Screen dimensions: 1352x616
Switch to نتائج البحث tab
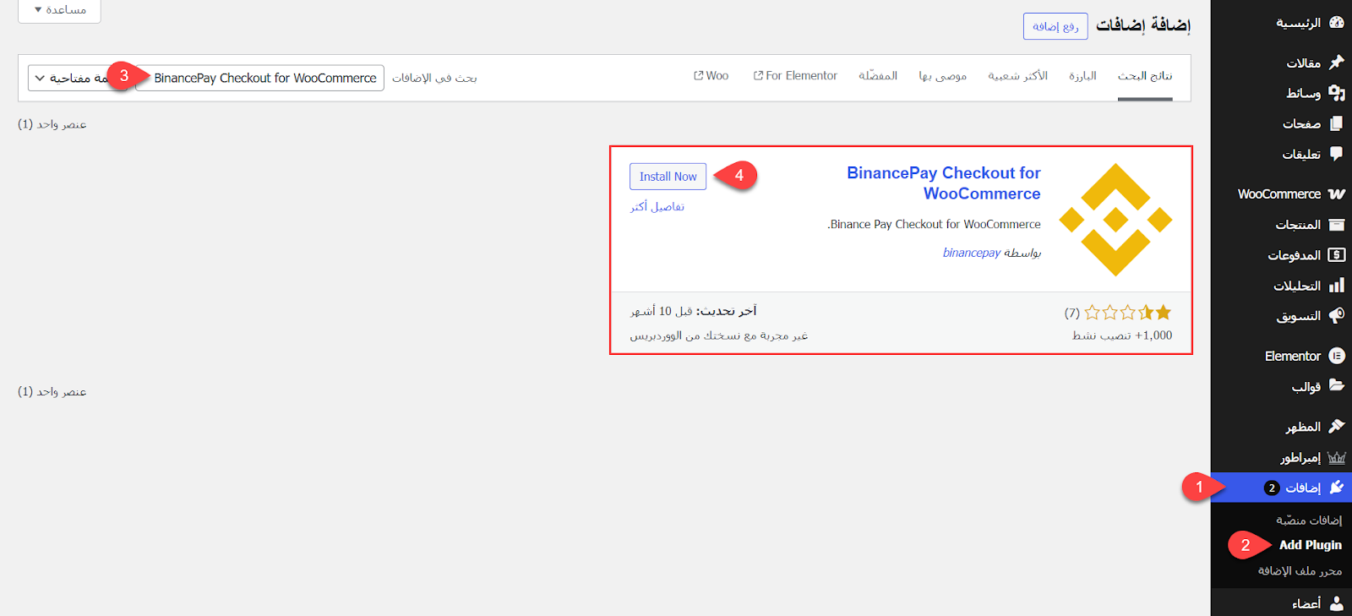[1145, 76]
